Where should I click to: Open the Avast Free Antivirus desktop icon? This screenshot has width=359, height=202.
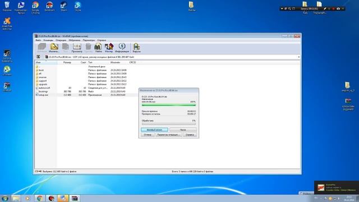coord(7,24)
